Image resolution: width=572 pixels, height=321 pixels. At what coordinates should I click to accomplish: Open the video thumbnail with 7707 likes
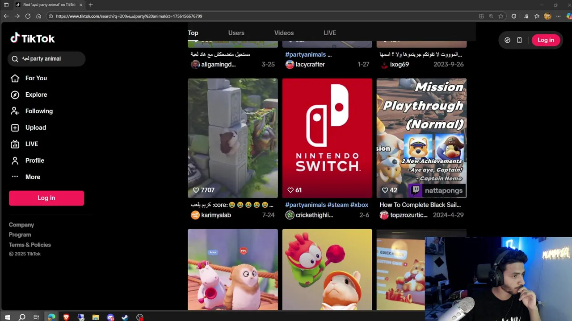233,138
